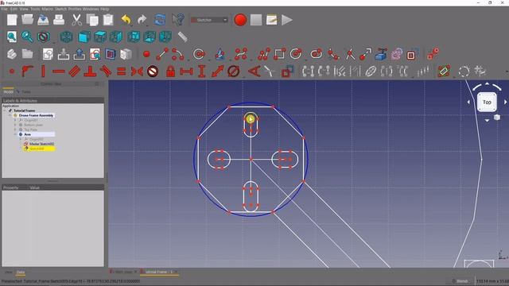Create a new document with the blank page icon
Screen dimensions: 509x286
point(12,20)
